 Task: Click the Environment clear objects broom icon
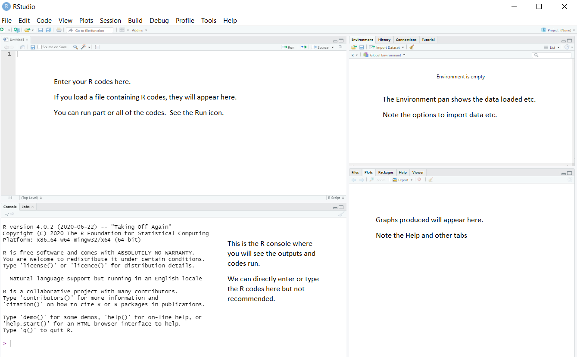click(x=412, y=47)
